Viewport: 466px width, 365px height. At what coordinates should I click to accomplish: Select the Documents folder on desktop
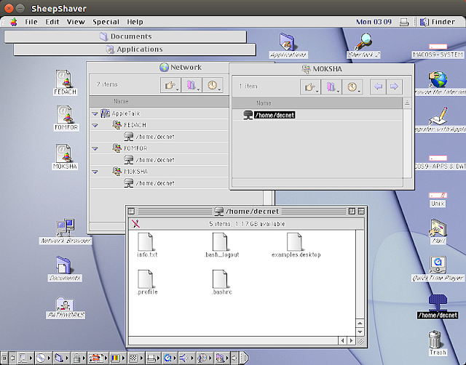tap(65, 269)
